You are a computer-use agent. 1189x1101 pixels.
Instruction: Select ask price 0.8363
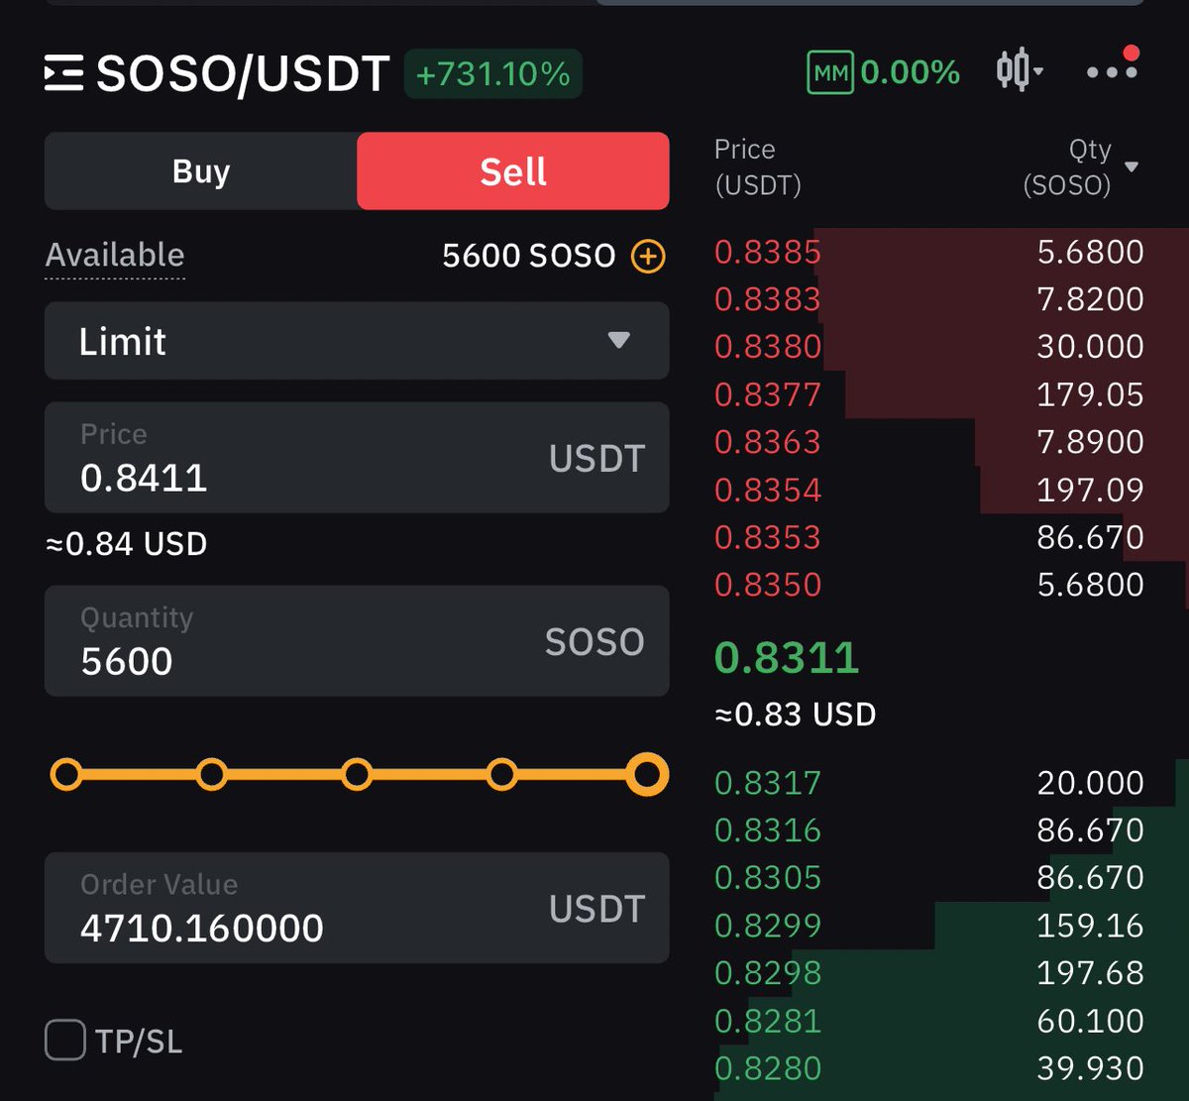click(x=768, y=442)
